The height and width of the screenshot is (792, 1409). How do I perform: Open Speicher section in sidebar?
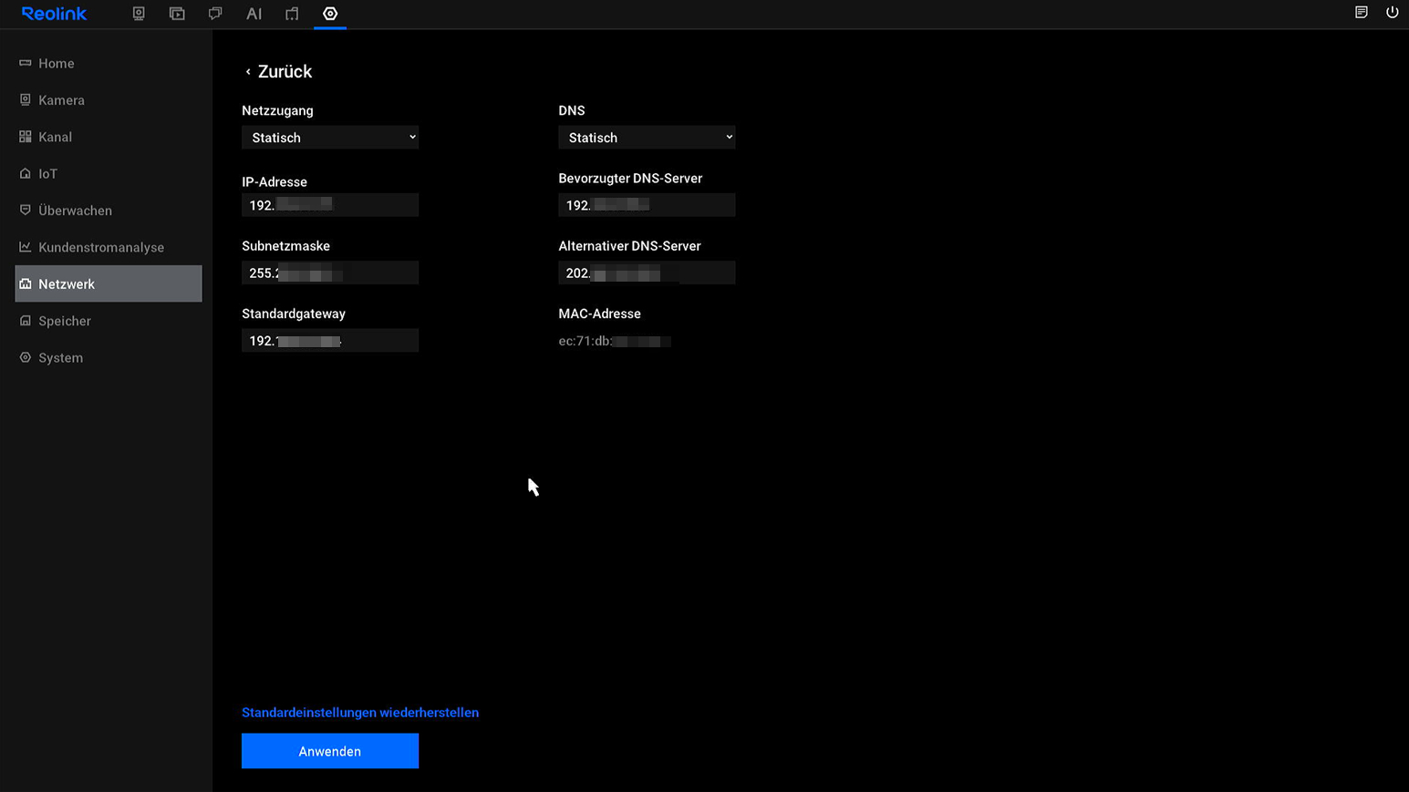[109, 321]
